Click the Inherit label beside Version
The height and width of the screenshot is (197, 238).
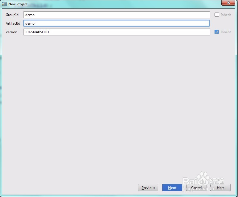point(226,32)
